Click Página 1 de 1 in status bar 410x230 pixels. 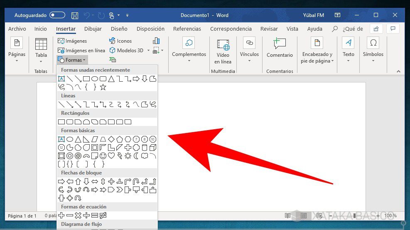point(22,215)
